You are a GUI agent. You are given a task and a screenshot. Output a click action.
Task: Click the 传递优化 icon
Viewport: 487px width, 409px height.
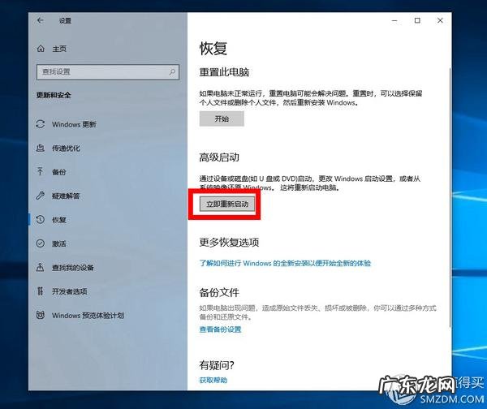tap(41, 149)
